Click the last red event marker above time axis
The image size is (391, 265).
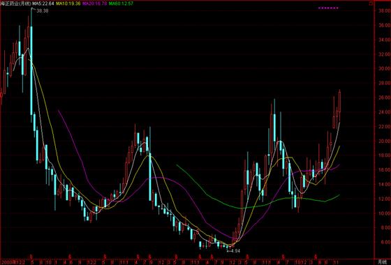coord(316,257)
